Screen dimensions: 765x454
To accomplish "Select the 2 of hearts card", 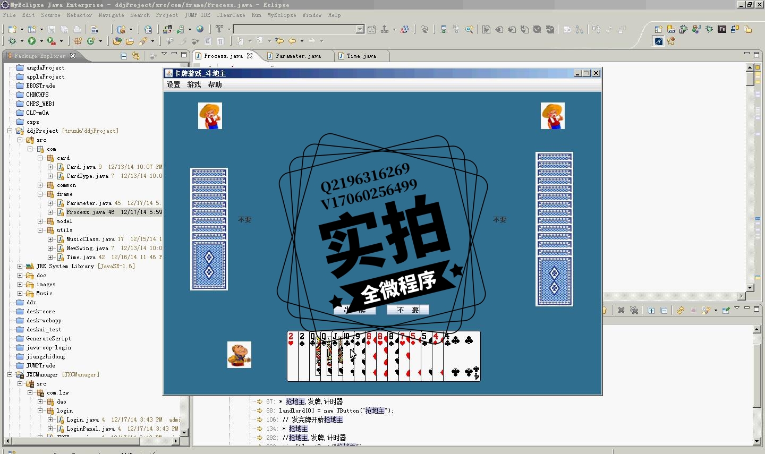I will click(292, 356).
